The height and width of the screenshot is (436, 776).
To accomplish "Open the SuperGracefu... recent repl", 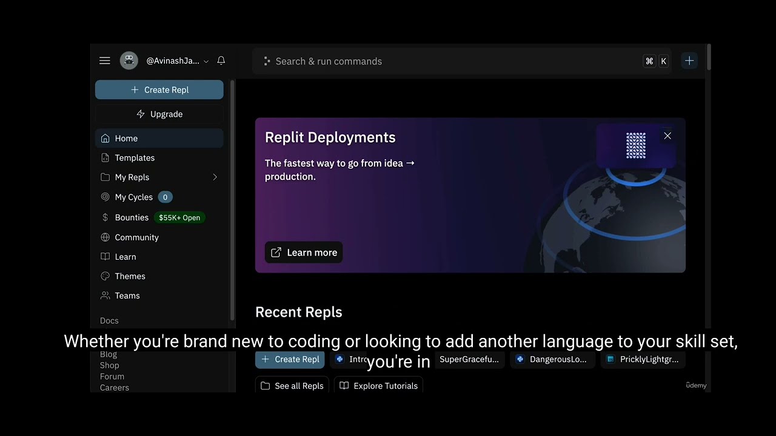I will tap(469, 359).
